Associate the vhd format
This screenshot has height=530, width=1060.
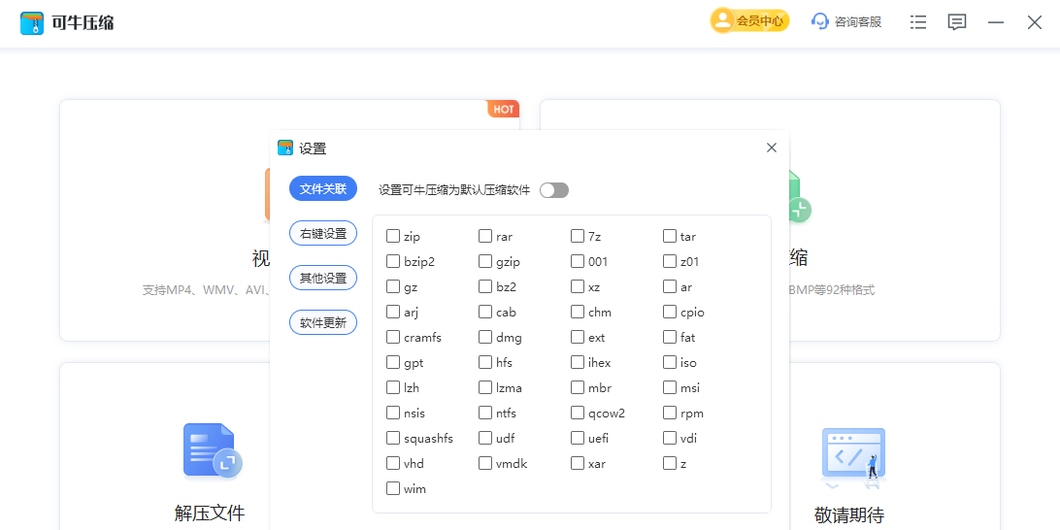[x=393, y=463]
